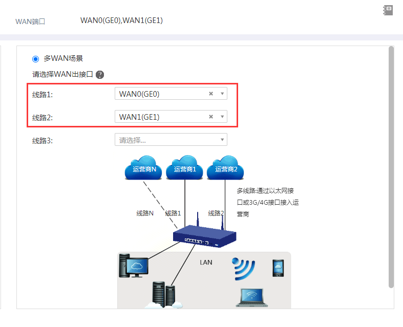Clear the WAN1(GE1) selection with the x

click(211, 117)
